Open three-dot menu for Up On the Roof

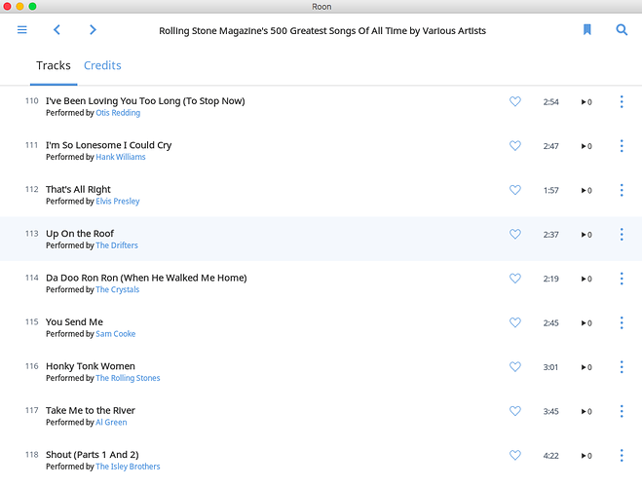pos(622,234)
